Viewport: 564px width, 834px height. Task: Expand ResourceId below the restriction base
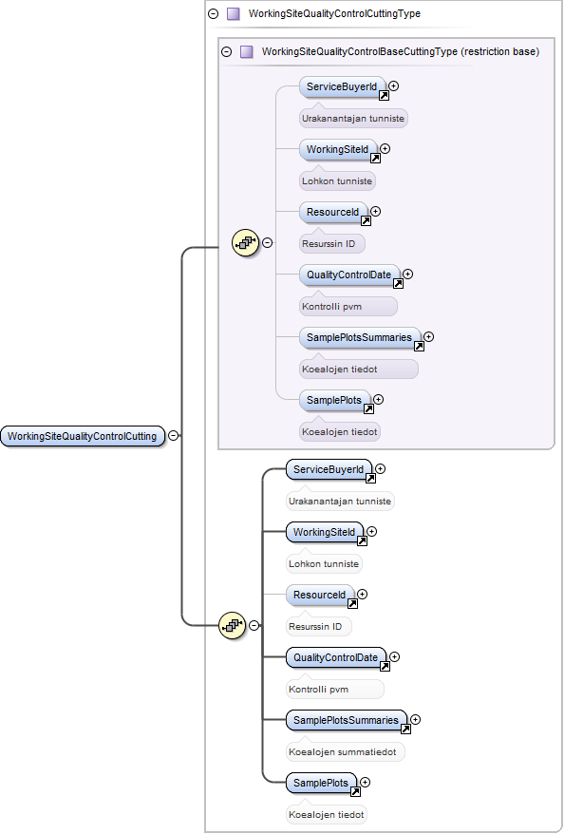point(362,594)
